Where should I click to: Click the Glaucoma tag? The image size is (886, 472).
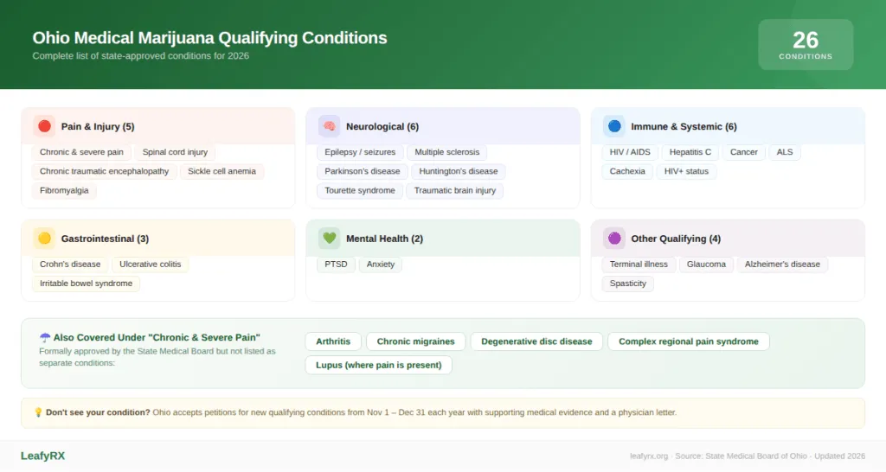click(706, 265)
